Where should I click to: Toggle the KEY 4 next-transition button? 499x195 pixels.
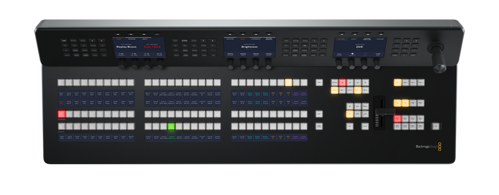(365, 91)
